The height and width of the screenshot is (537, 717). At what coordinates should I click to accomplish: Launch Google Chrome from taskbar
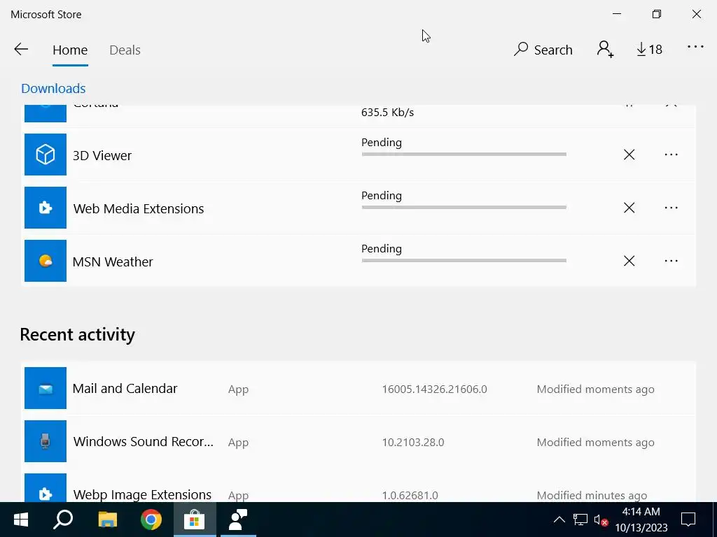tap(151, 520)
